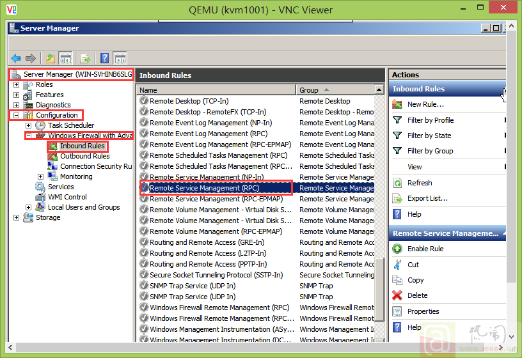
Task: Click the Properties icon in Actions pane
Action: tap(397, 311)
